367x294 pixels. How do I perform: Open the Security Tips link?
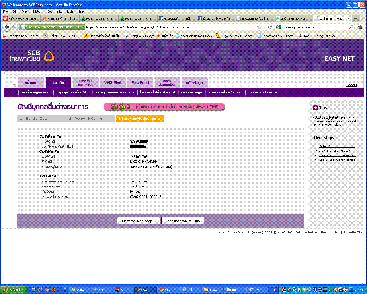point(353,233)
